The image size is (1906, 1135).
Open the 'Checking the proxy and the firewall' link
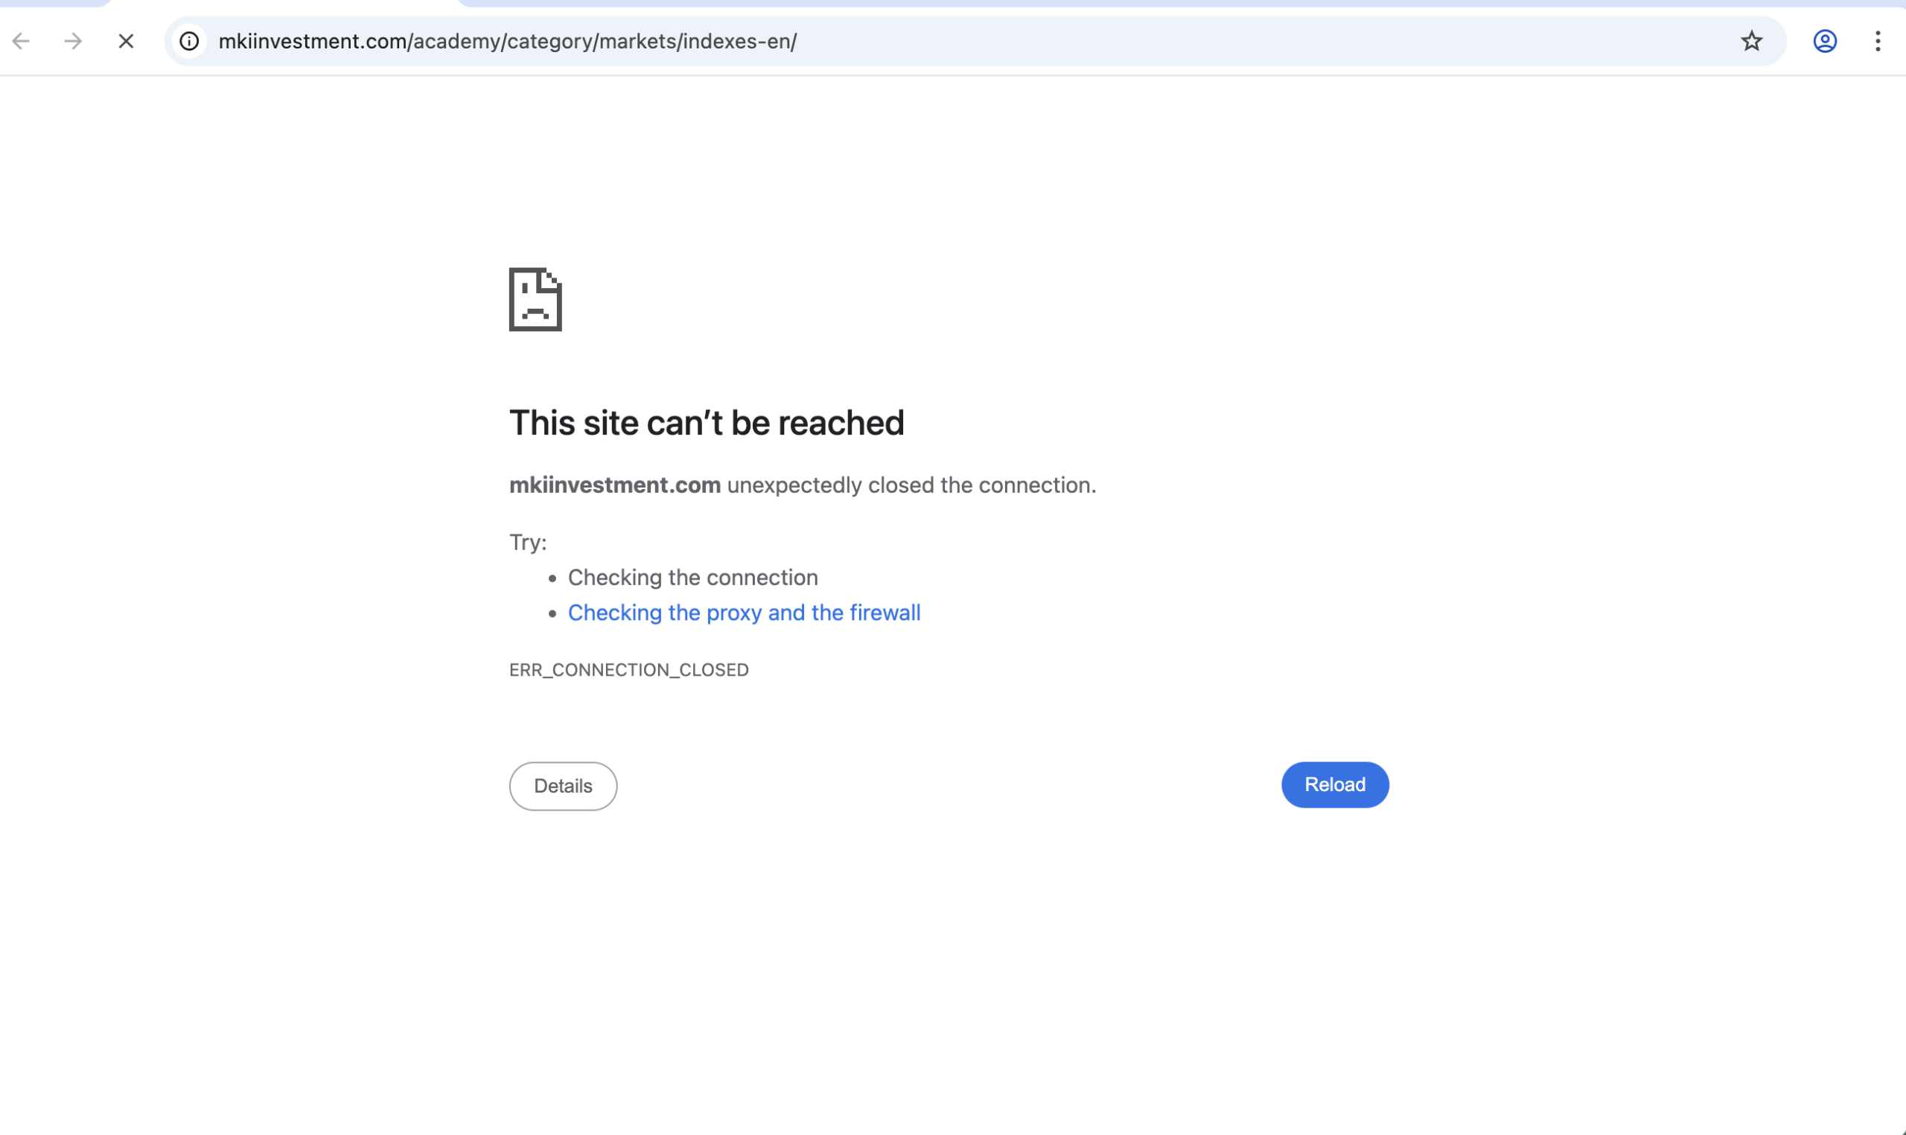744,613
